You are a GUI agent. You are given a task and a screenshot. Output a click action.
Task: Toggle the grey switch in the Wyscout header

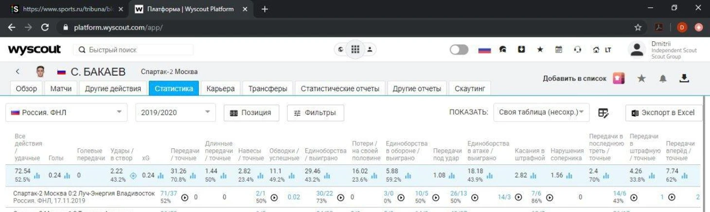click(459, 50)
